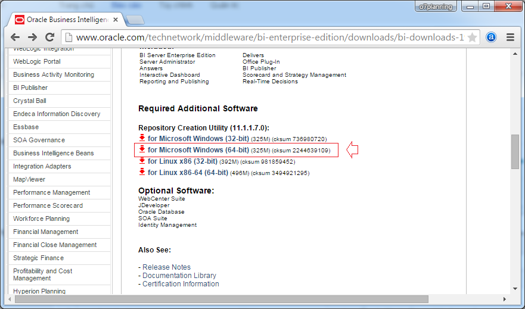Image resolution: width=525 pixels, height=309 pixels.
Task: Open the Documentation Library link
Action: [179, 276]
